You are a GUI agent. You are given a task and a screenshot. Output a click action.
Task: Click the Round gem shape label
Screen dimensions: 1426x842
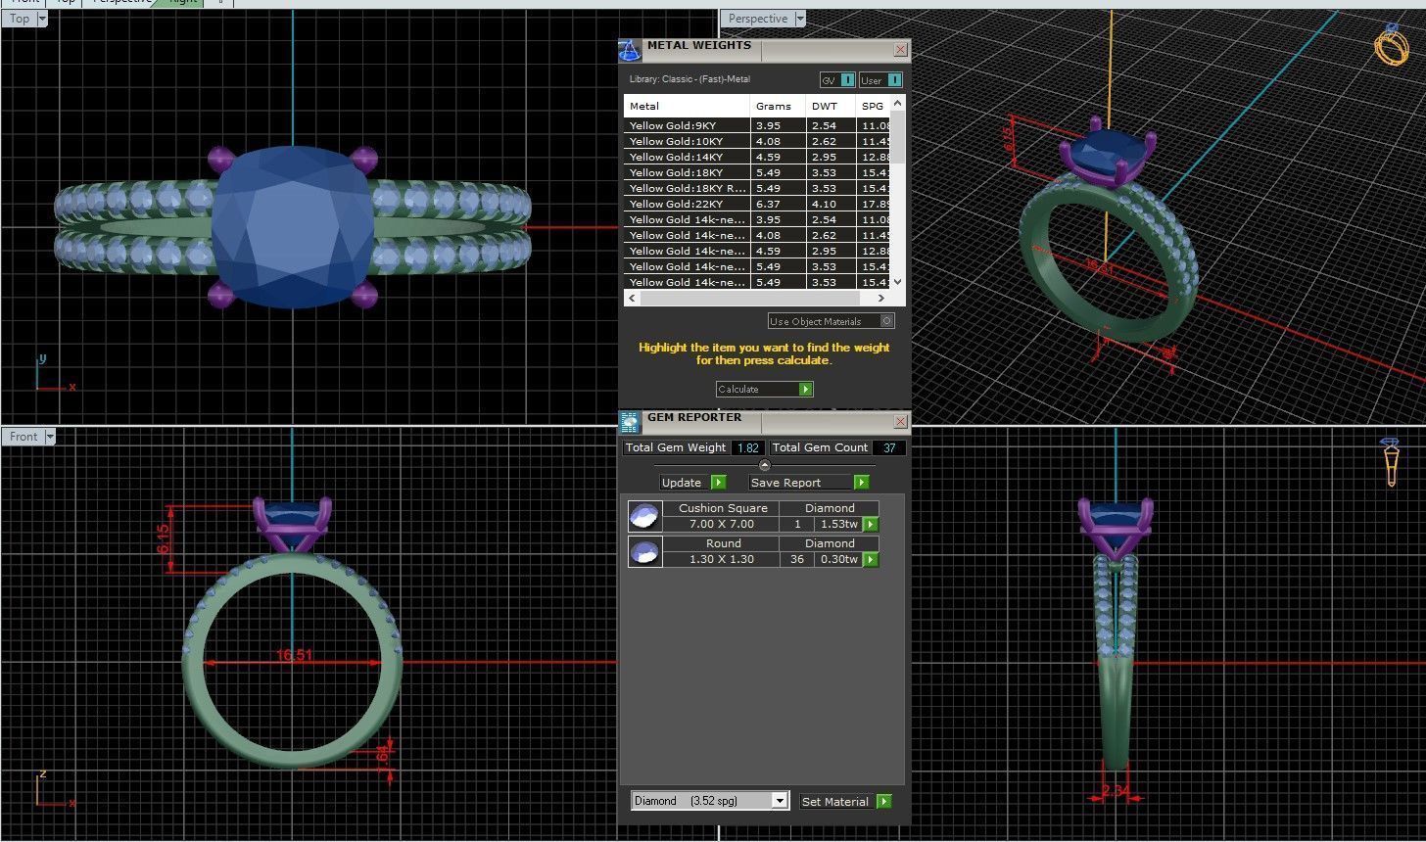[x=723, y=543]
